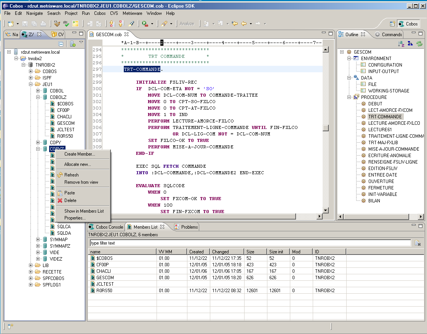Open the Cobos menu in menu bar
The height and width of the screenshot is (334, 427).
click(100, 13)
